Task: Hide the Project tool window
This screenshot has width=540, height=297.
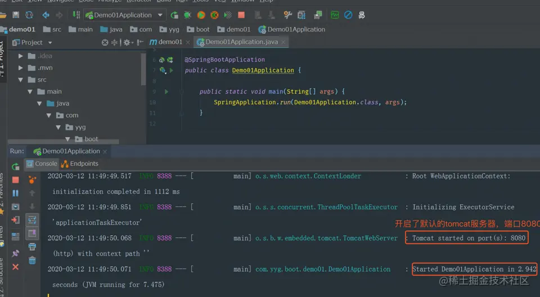Action: point(140,42)
